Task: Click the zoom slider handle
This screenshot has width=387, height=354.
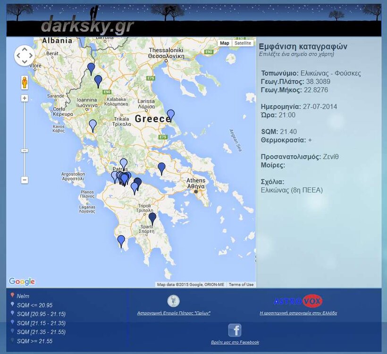Action: point(25,151)
